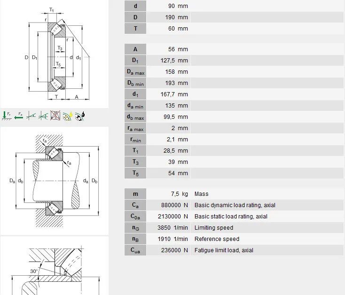Click the oil lubrication icon, yellow drop
Viewport: 345px width, 295px height.
68,115
